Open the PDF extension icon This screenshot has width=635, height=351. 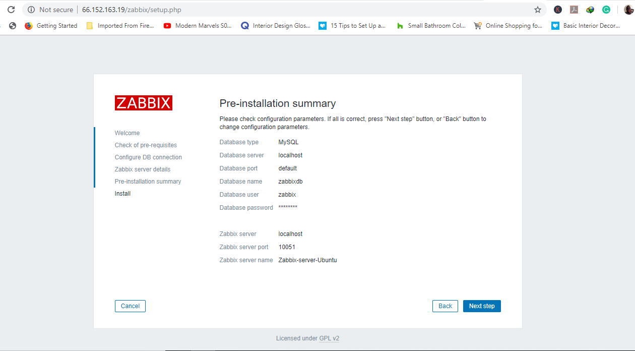tap(574, 10)
